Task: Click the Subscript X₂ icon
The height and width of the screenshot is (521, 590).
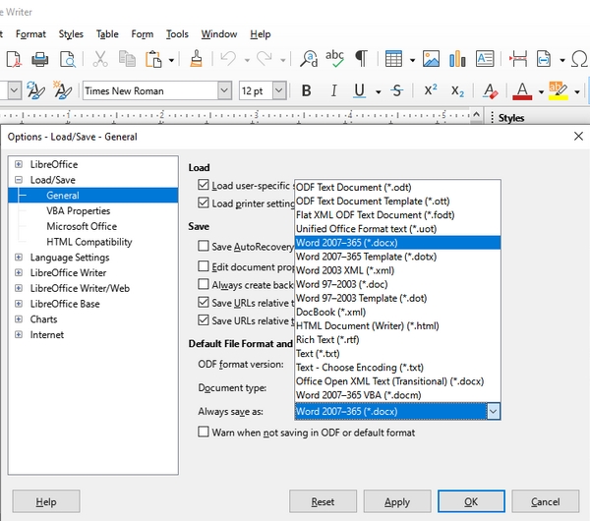Action: click(x=457, y=90)
